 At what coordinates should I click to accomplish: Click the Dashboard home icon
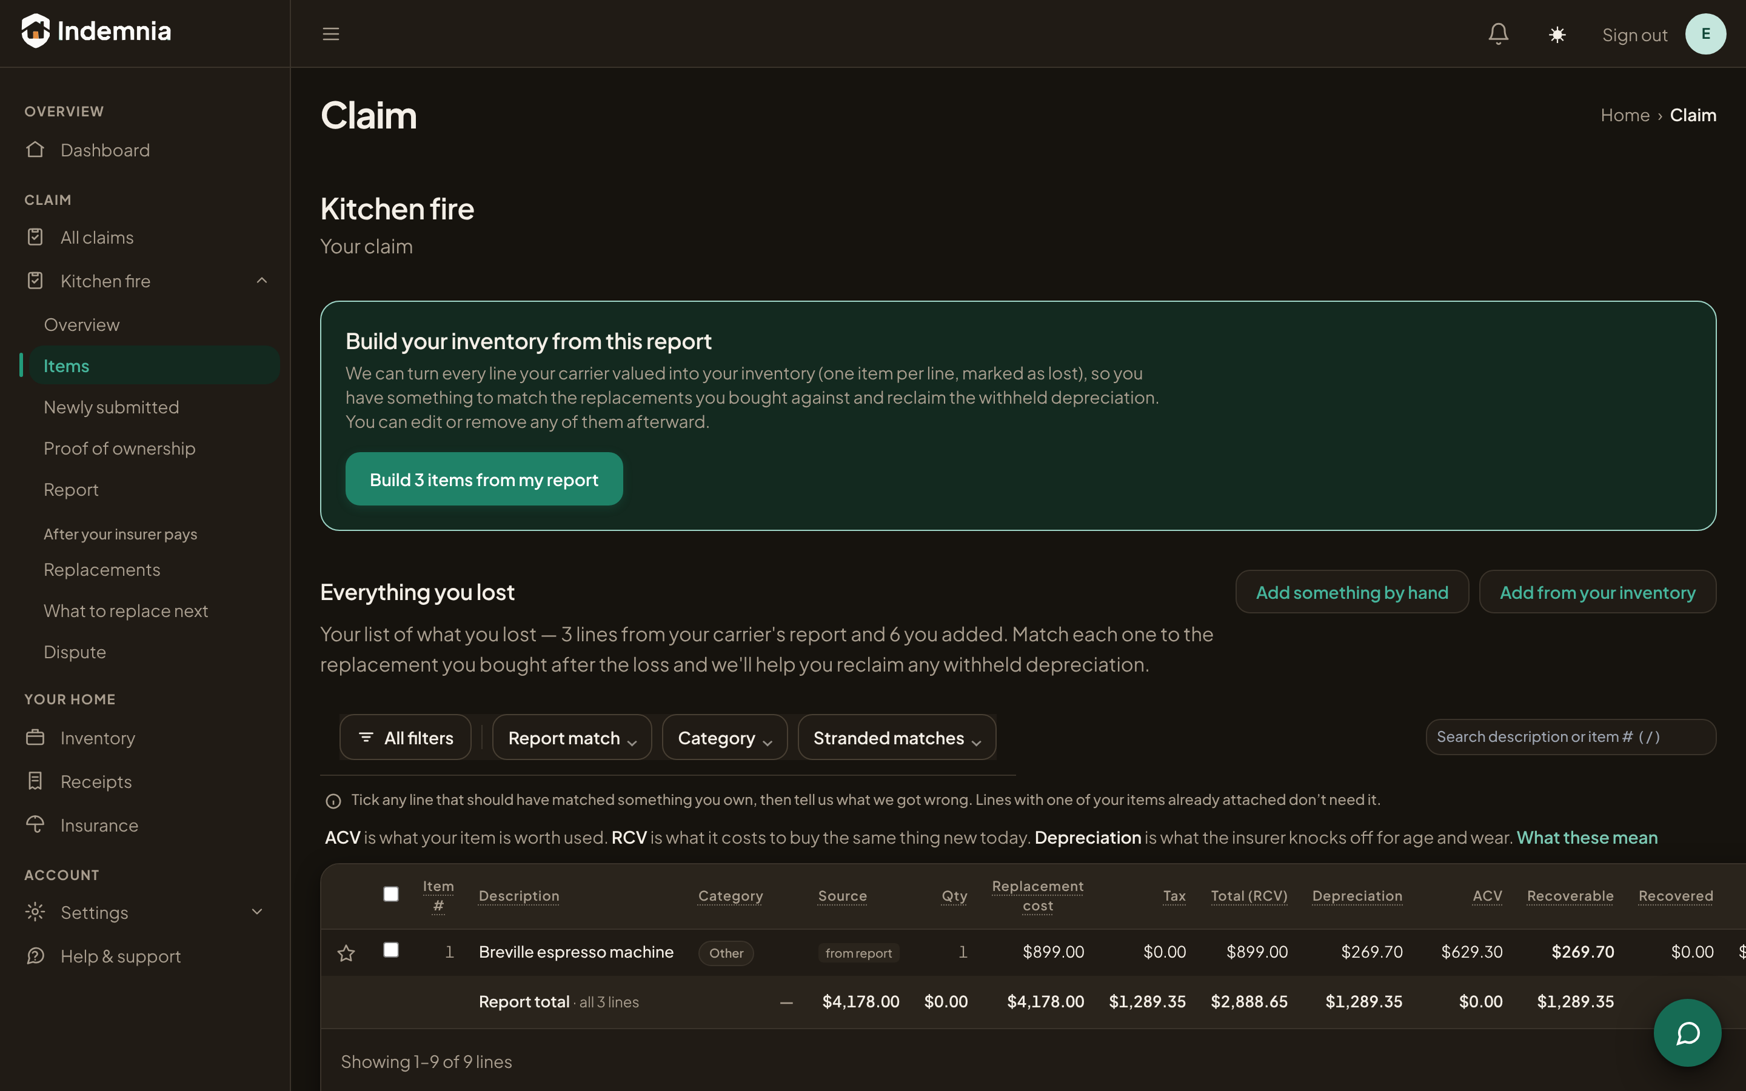(35, 149)
